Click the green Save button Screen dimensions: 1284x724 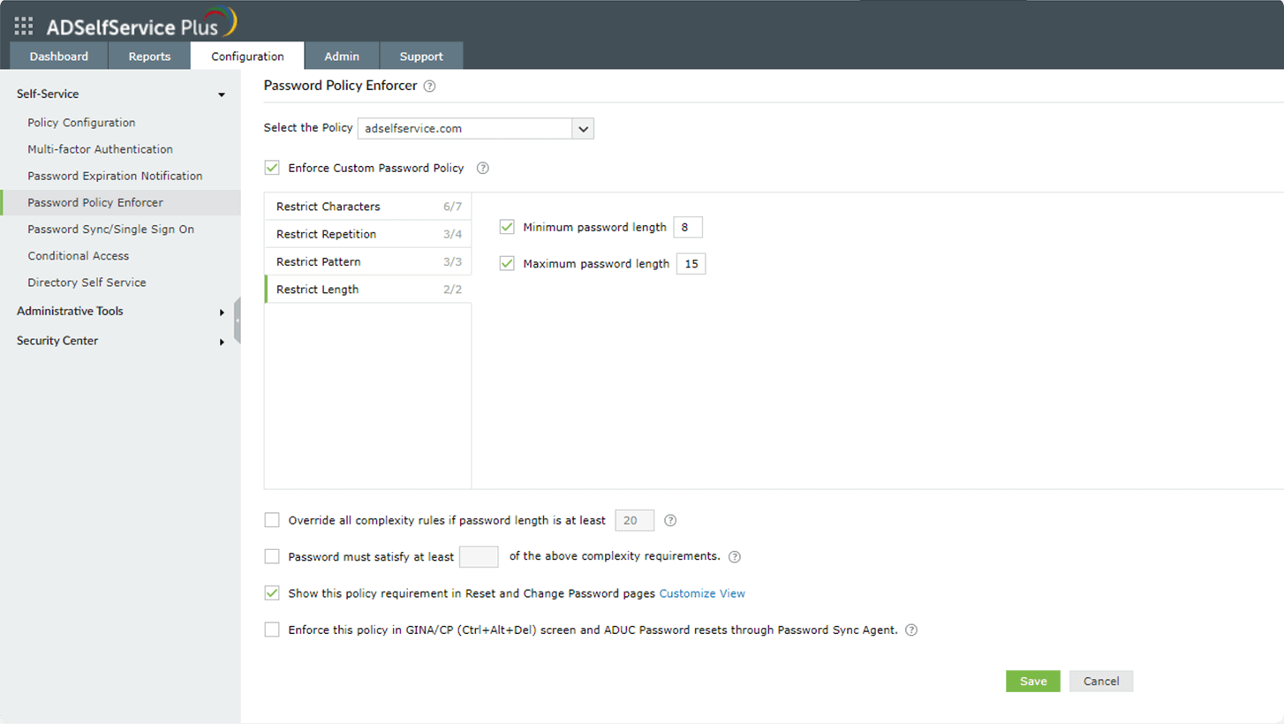[1033, 681]
